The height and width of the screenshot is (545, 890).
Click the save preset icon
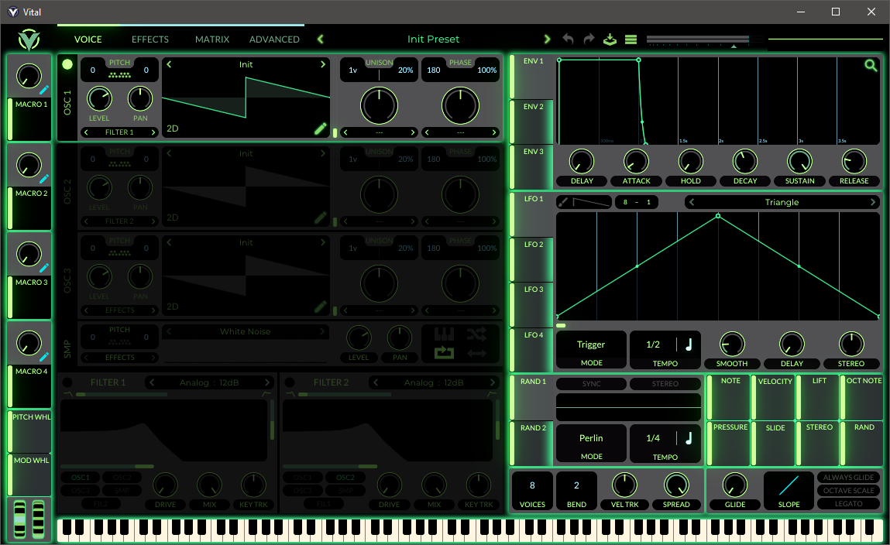[x=610, y=39]
